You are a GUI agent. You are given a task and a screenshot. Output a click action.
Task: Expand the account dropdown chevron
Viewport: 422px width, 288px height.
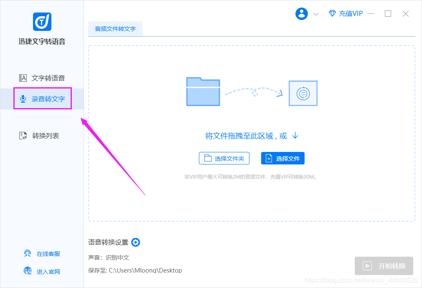click(x=316, y=14)
